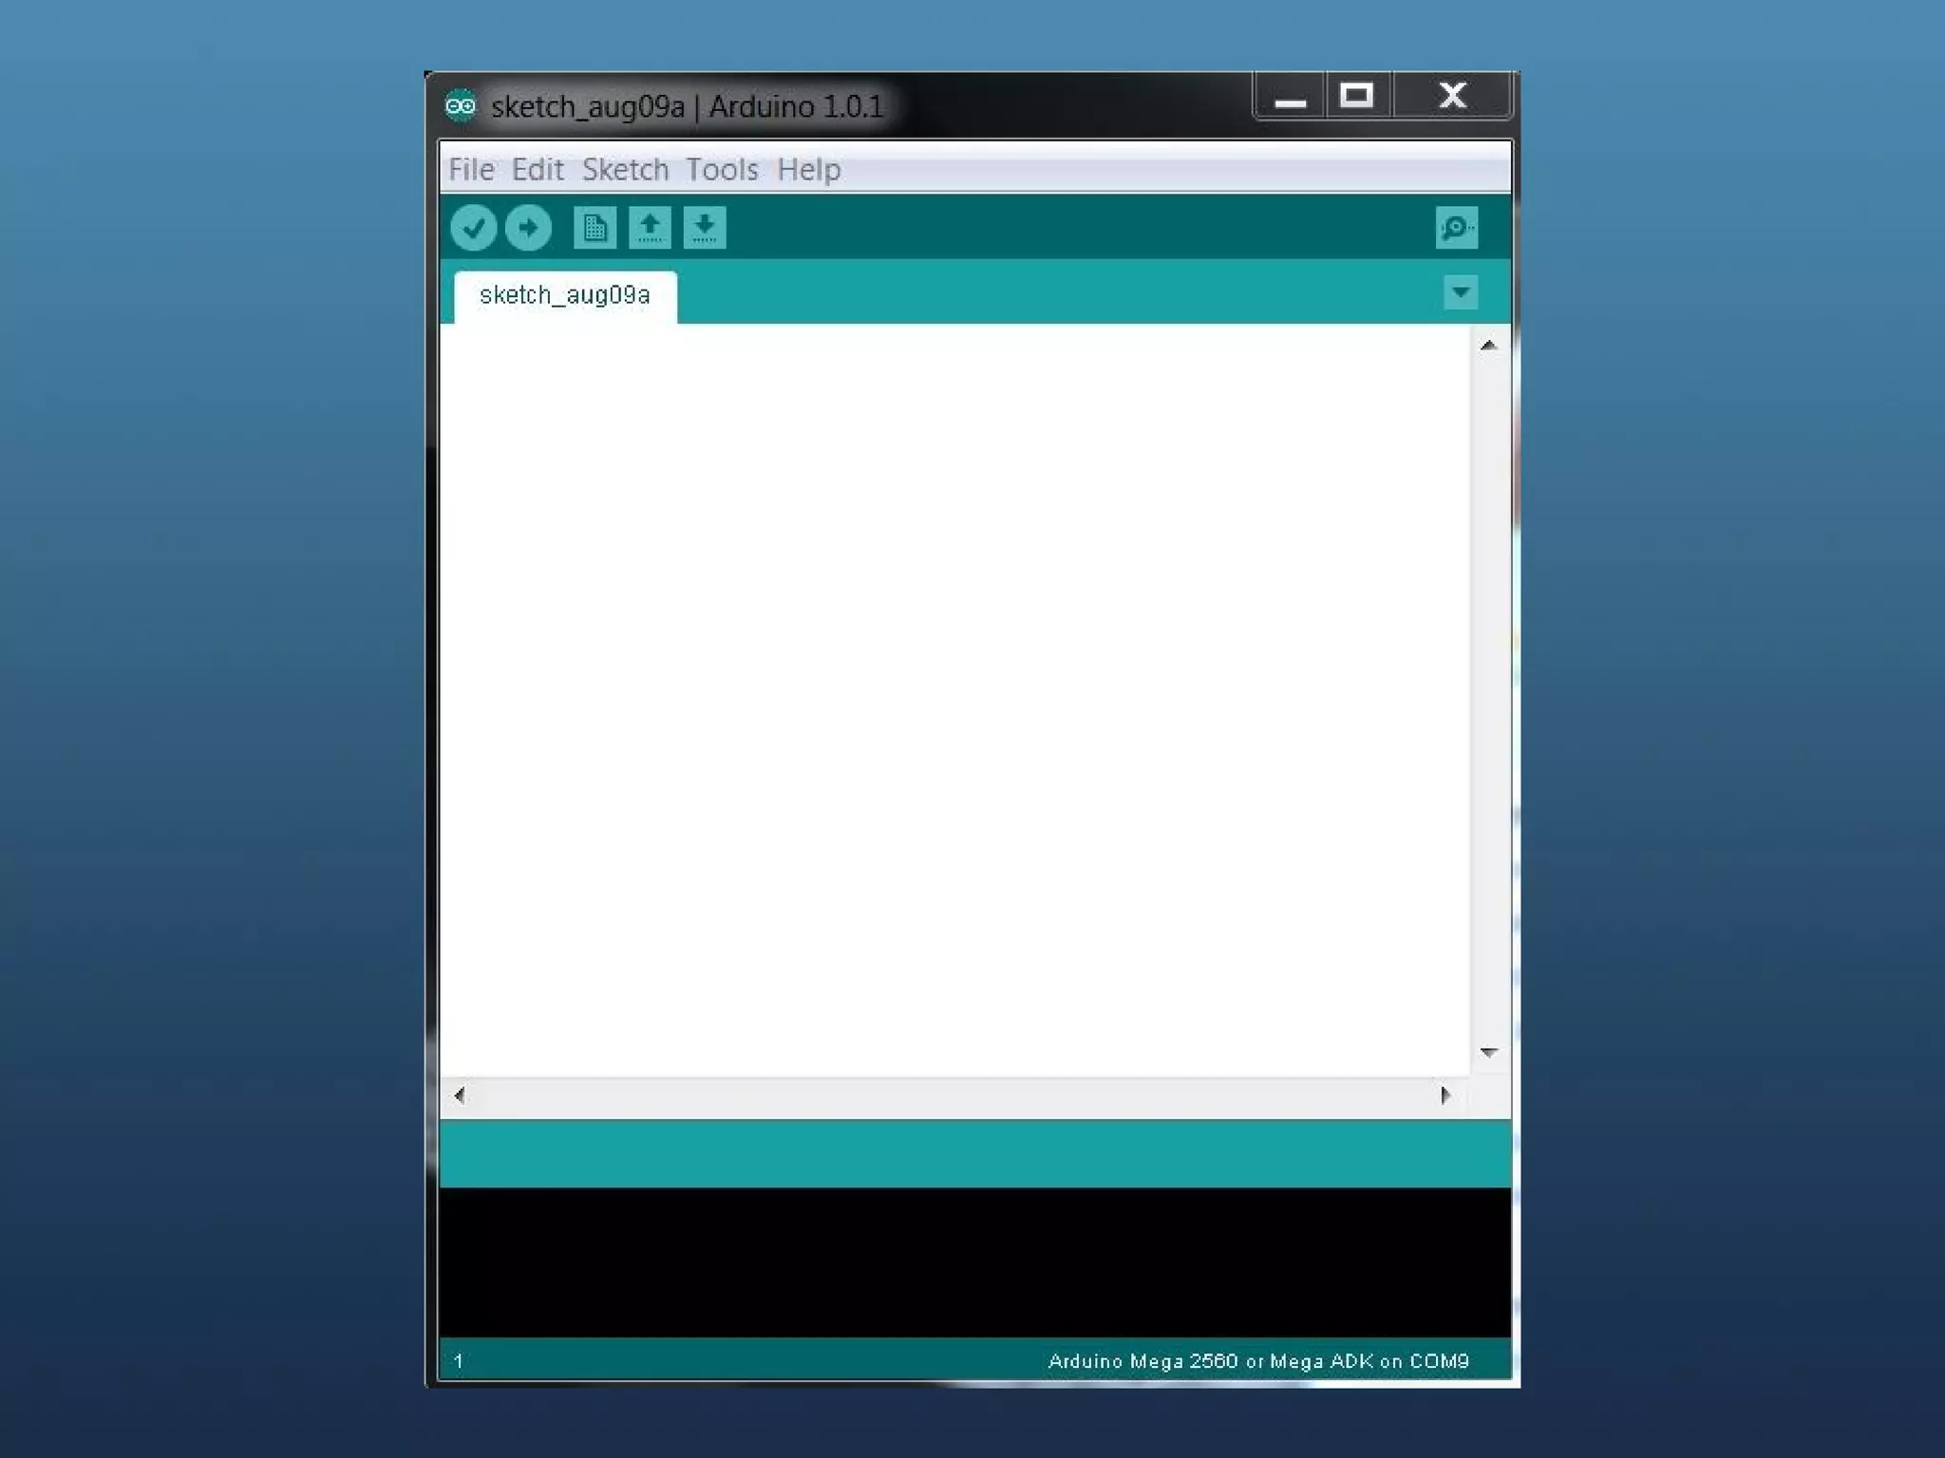Click the editor scroll down arrow

pyautogui.click(x=1489, y=1052)
